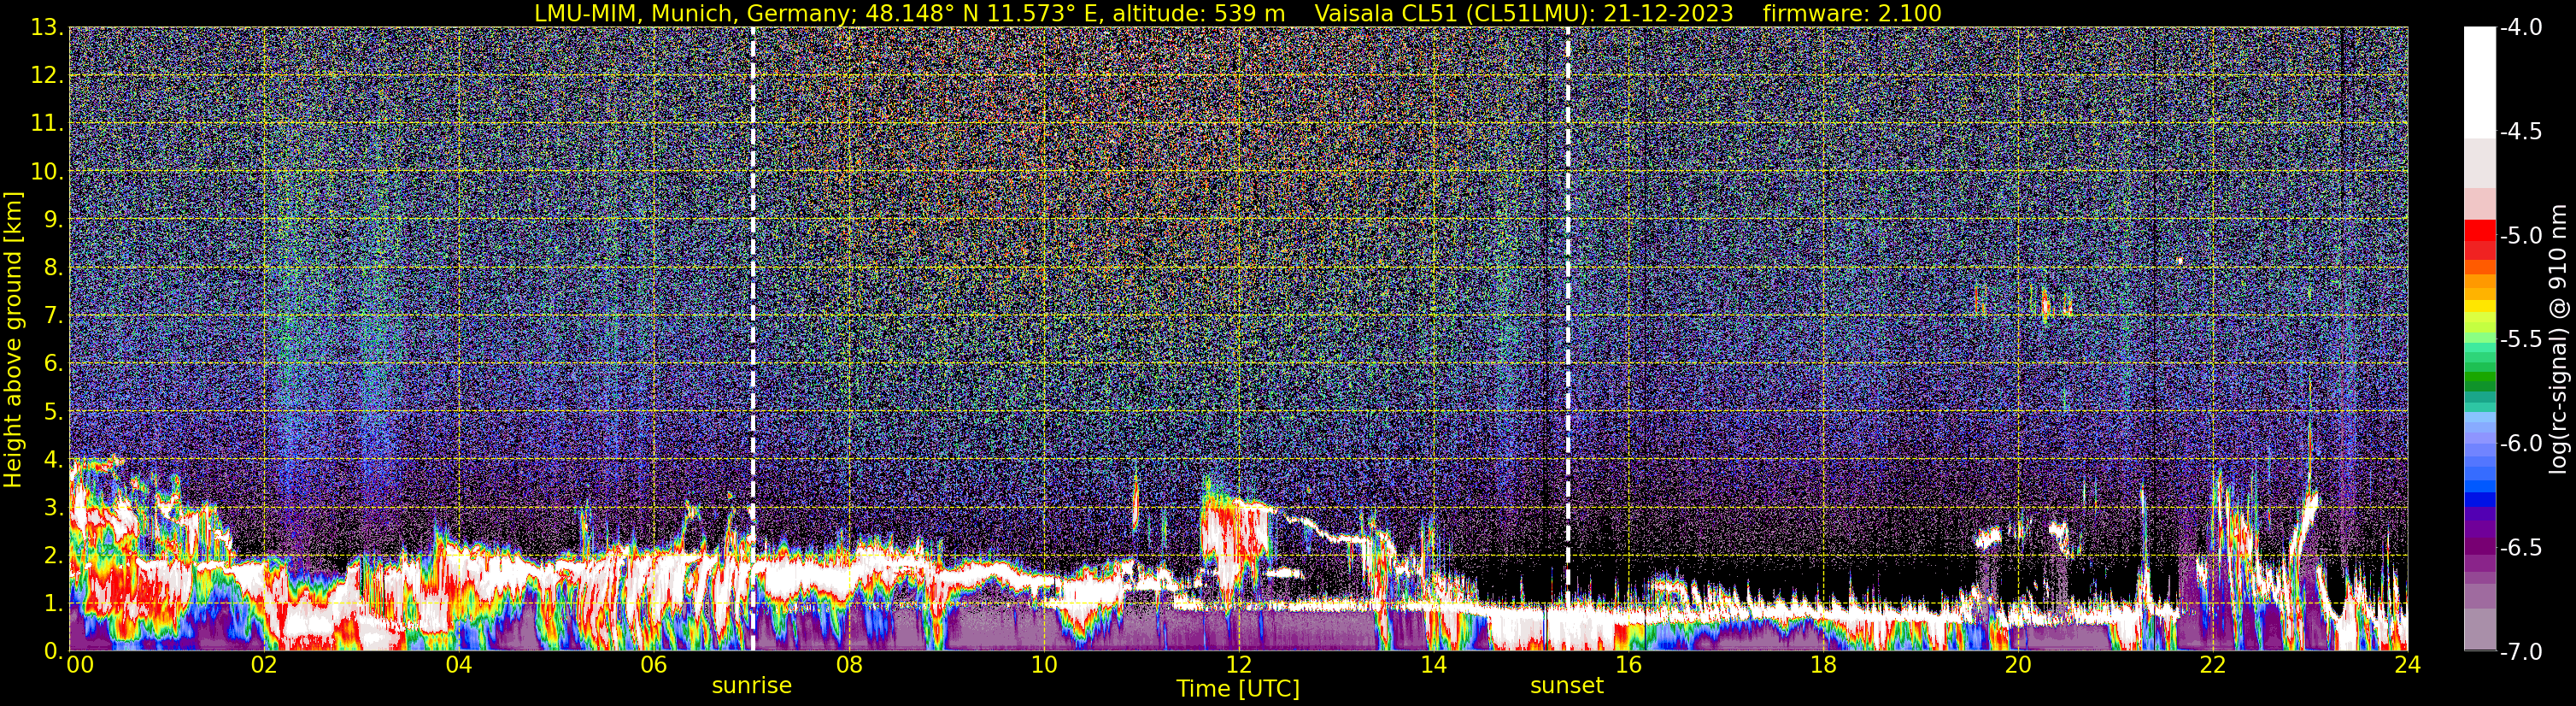The width and height of the screenshot is (2576, 706).
Task: Click the height tick label '2.'
Action: [53, 556]
